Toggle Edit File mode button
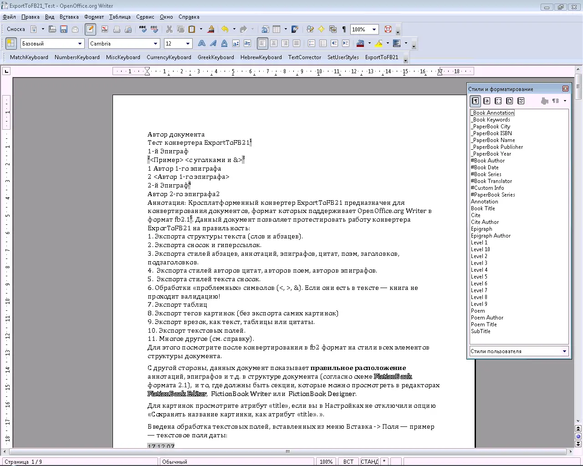This screenshot has height=466, width=583. click(x=90, y=29)
